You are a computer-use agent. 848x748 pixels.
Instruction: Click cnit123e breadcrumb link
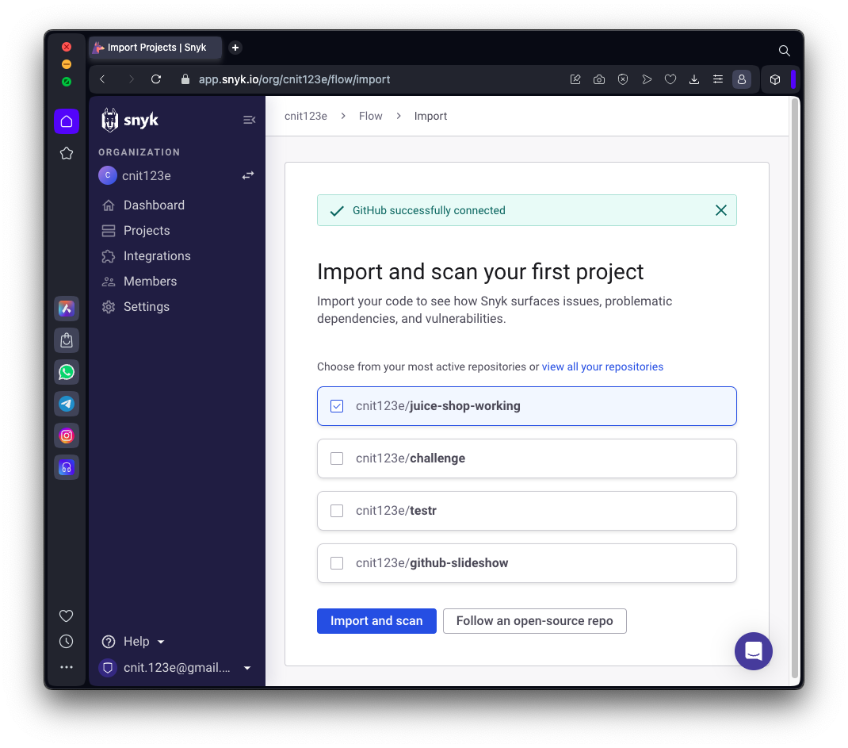(x=306, y=117)
